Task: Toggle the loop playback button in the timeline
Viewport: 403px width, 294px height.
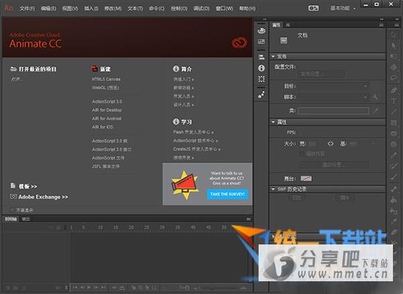Action: (x=122, y=287)
